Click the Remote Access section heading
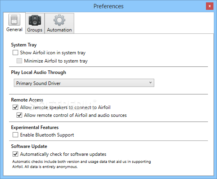This screenshot has height=179, width=217. (x=27, y=100)
